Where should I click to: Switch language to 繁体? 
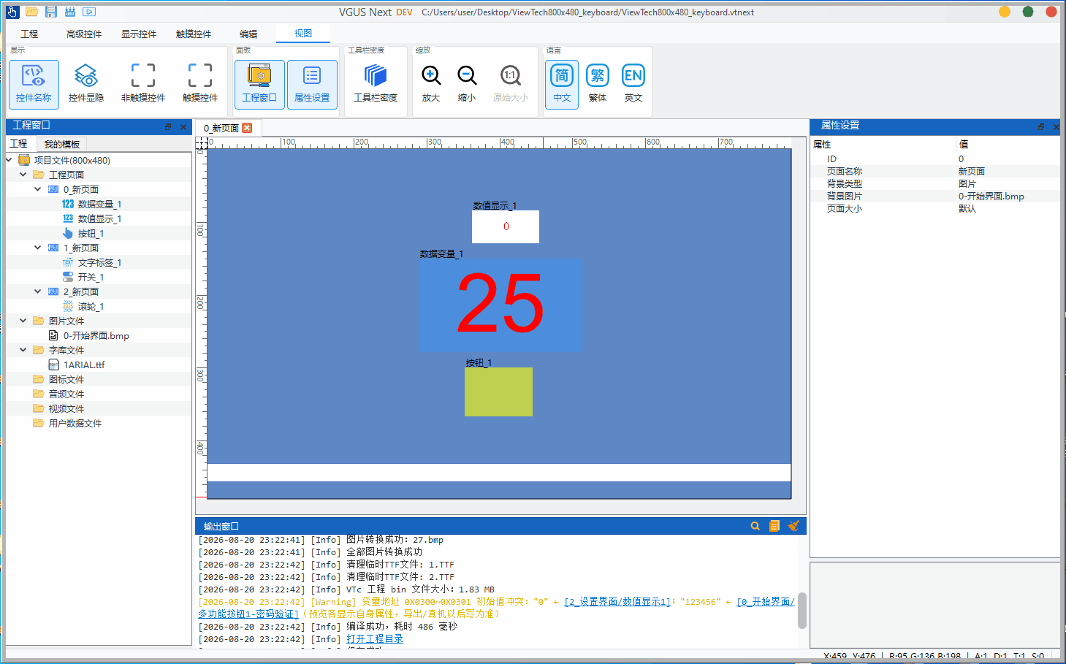(x=598, y=84)
